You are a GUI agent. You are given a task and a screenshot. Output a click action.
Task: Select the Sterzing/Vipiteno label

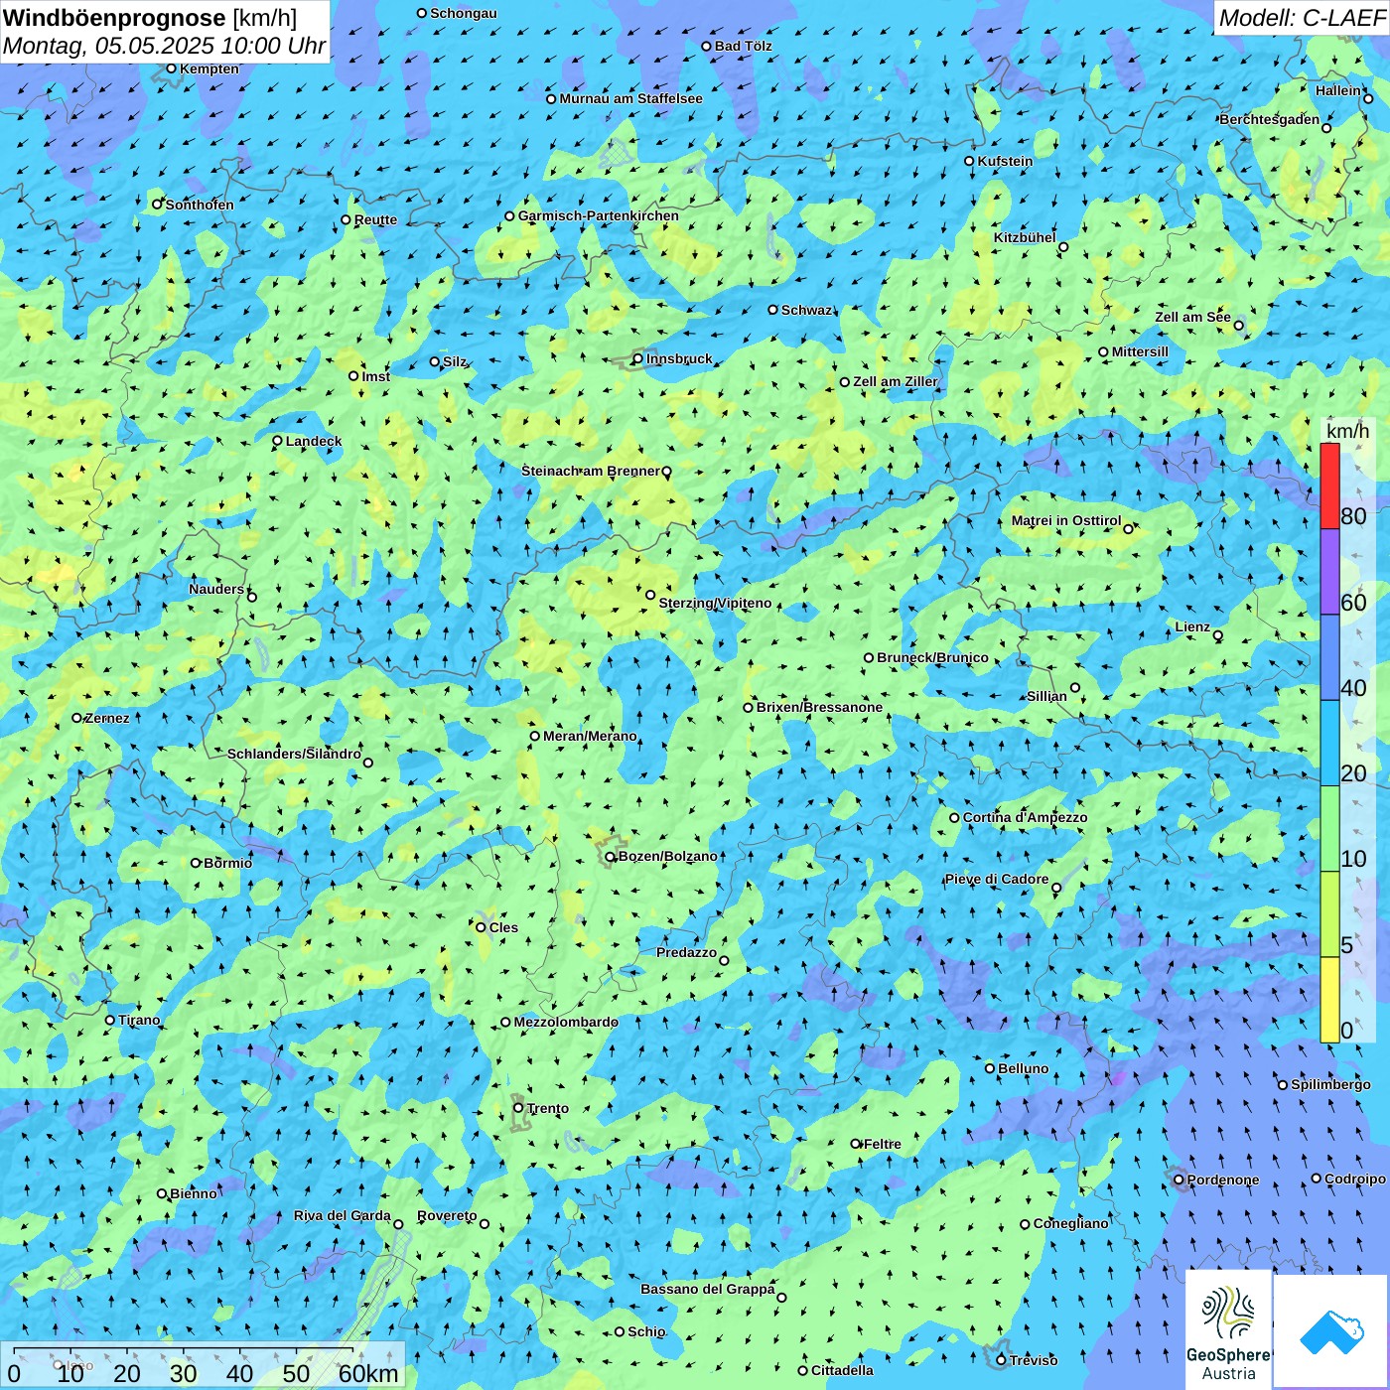715,603
